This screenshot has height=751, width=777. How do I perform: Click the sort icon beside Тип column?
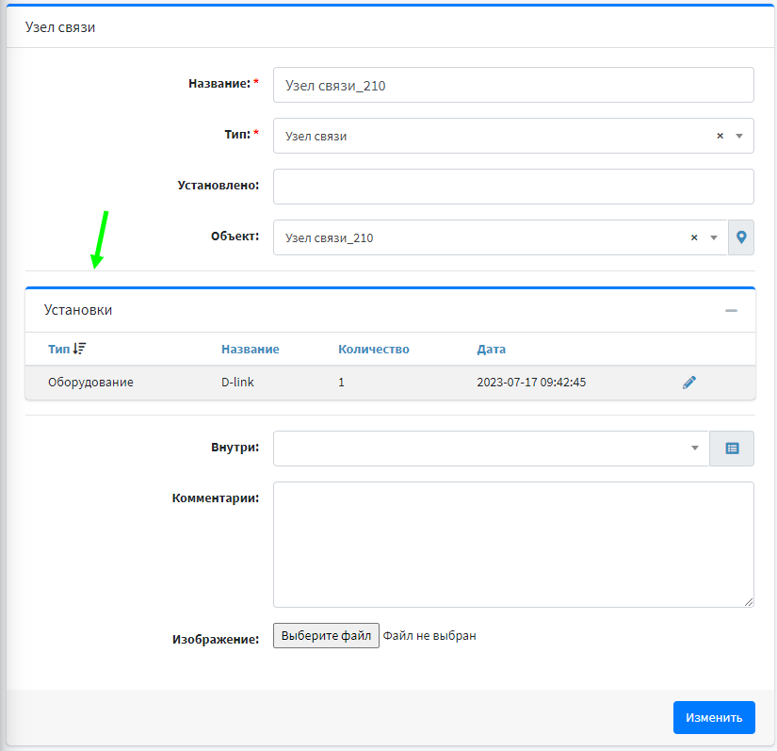[80, 349]
